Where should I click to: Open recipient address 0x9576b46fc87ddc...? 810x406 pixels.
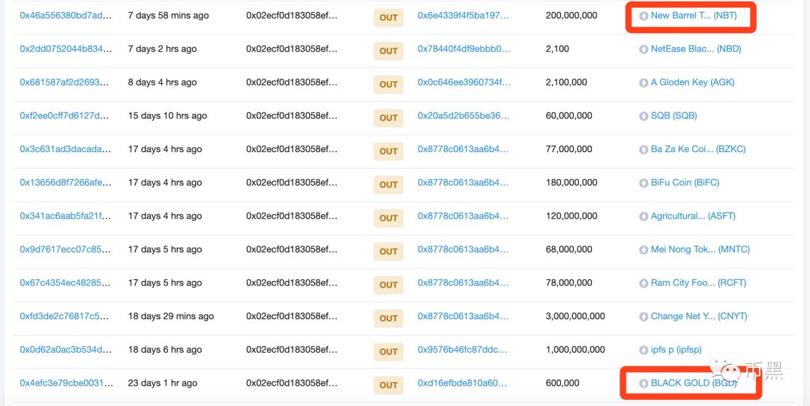[462, 350]
